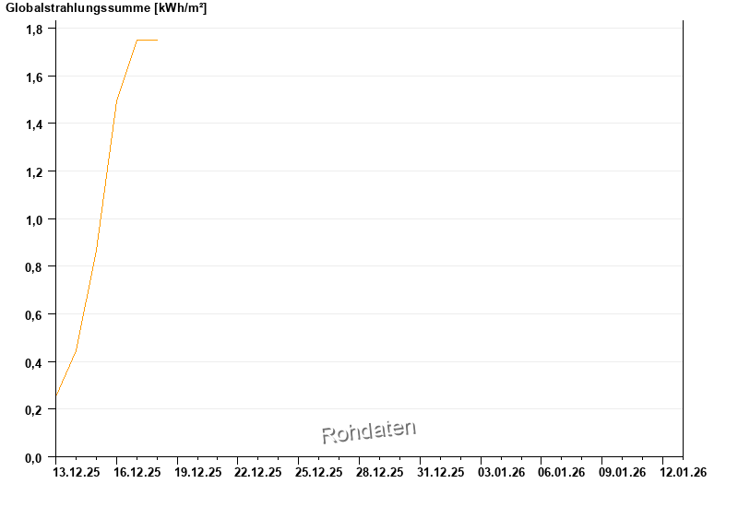This screenshot has width=738, height=507.
Task: Click the 13.12.25 date label
Action: 77,472
